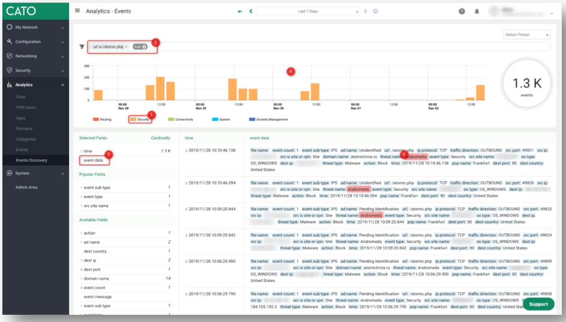Click the time range info icon
Viewport: 566px width, 322px height.
(376, 11)
